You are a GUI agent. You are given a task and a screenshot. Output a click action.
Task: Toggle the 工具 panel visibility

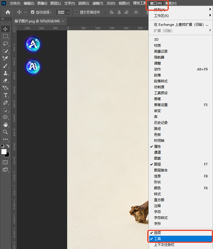[181, 239]
